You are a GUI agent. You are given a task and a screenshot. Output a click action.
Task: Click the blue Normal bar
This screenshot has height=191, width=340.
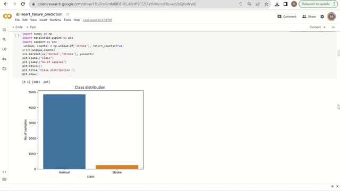[x=64, y=132]
